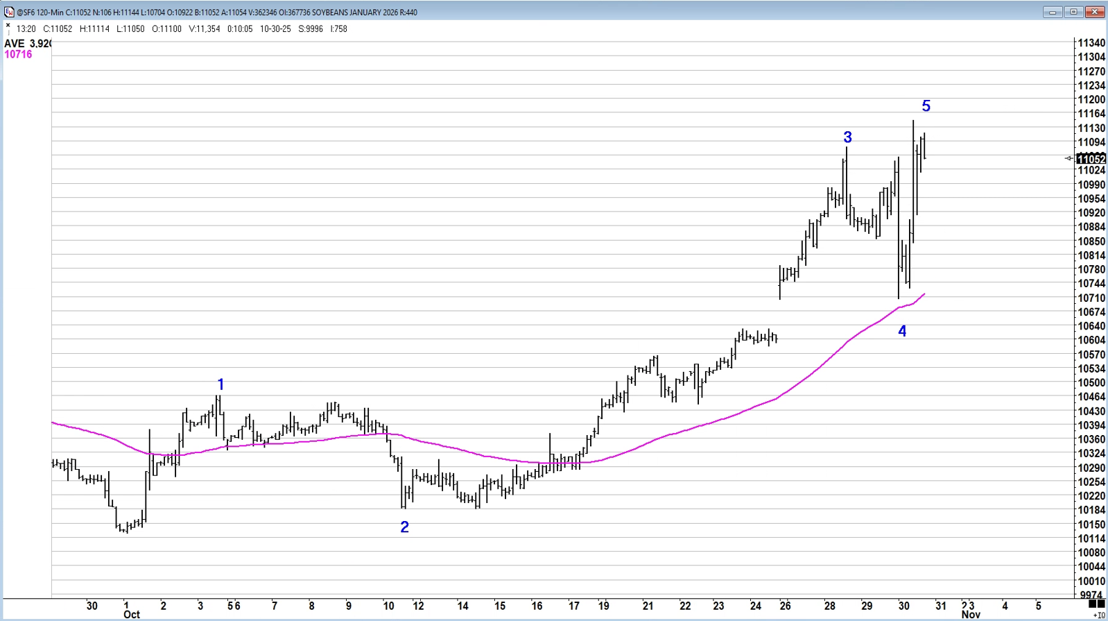Click the left black square at bottom-right corner

[x=1092, y=605]
